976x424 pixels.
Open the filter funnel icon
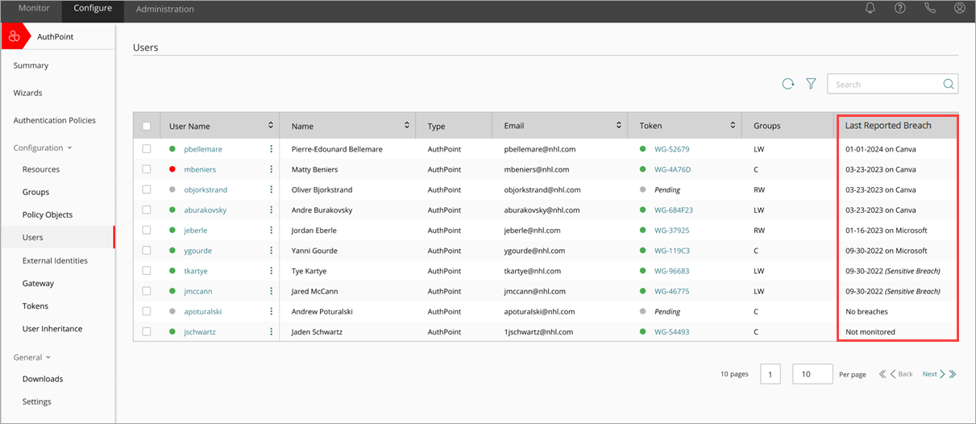pos(812,84)
